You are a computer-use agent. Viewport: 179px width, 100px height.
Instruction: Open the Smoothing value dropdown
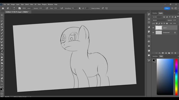(77, 8)
